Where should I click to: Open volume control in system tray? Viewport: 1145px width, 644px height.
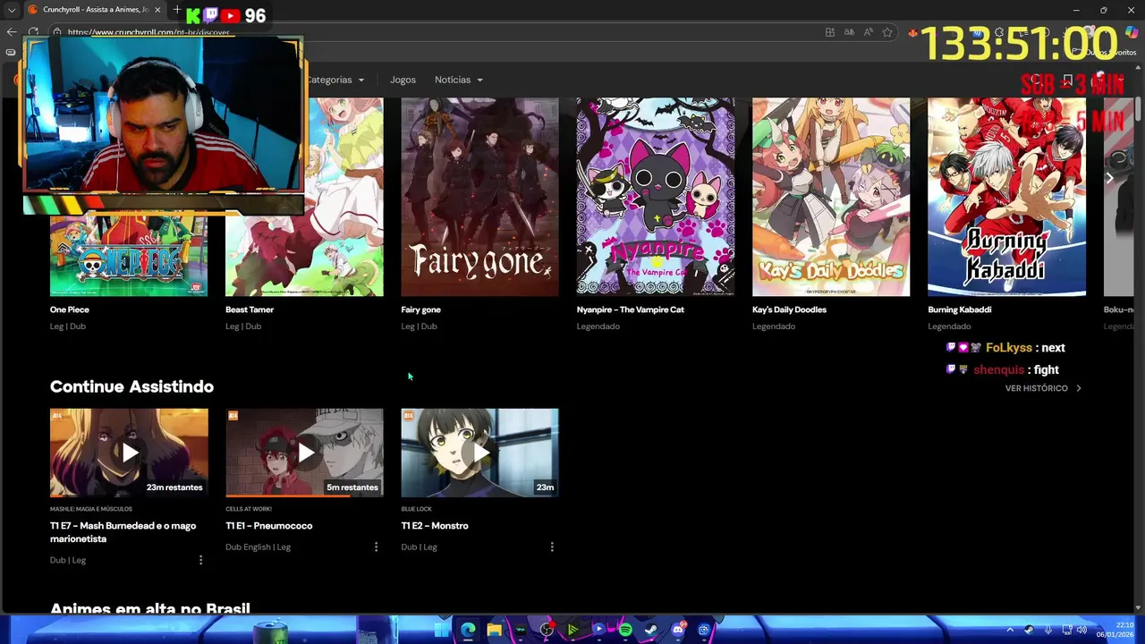(1081, 630)
